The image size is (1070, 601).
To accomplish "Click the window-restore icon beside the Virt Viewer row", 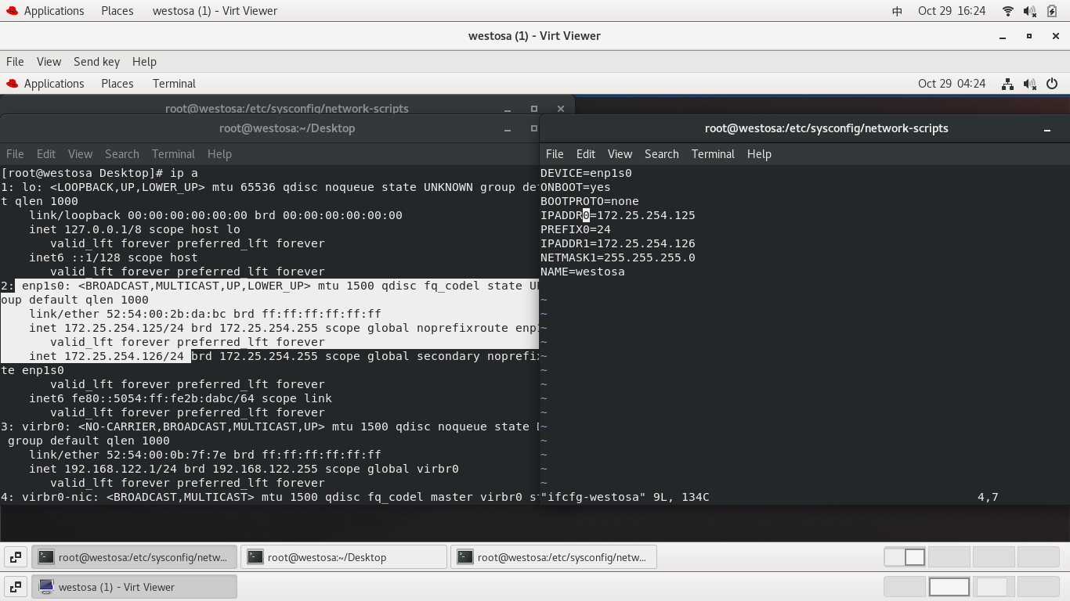I will coord(15,586).
